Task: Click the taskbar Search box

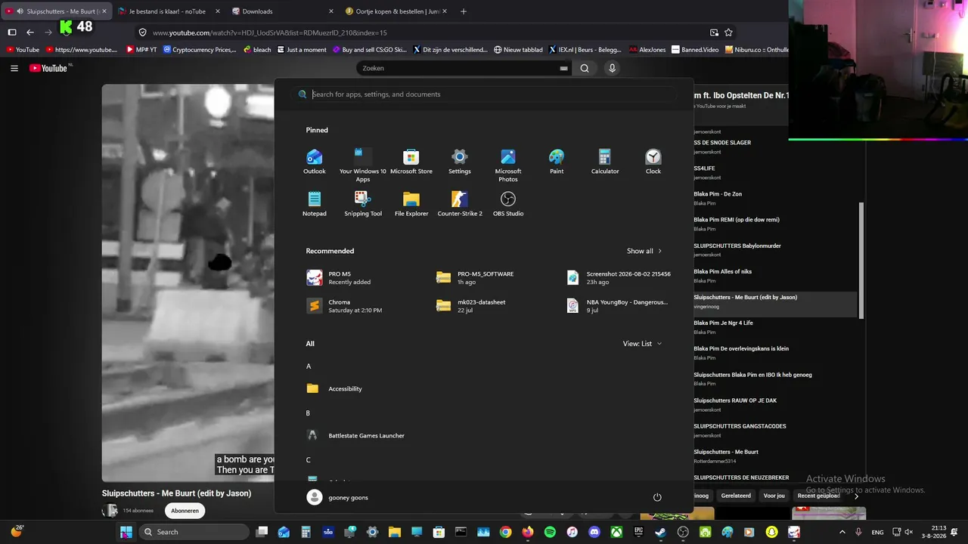Action: (x=194, y=532)
